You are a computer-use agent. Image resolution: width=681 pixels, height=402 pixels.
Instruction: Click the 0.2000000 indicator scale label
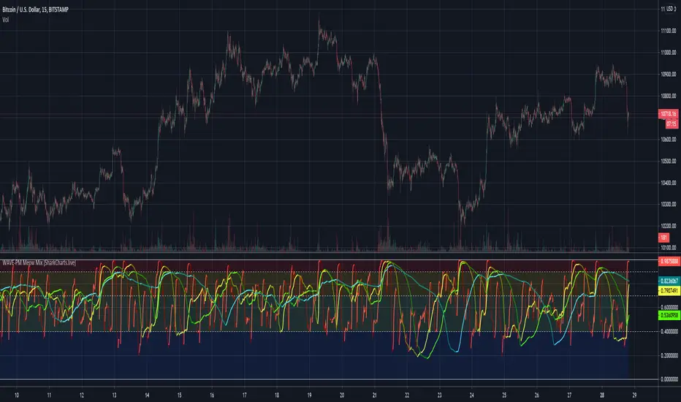click(669, 355)
